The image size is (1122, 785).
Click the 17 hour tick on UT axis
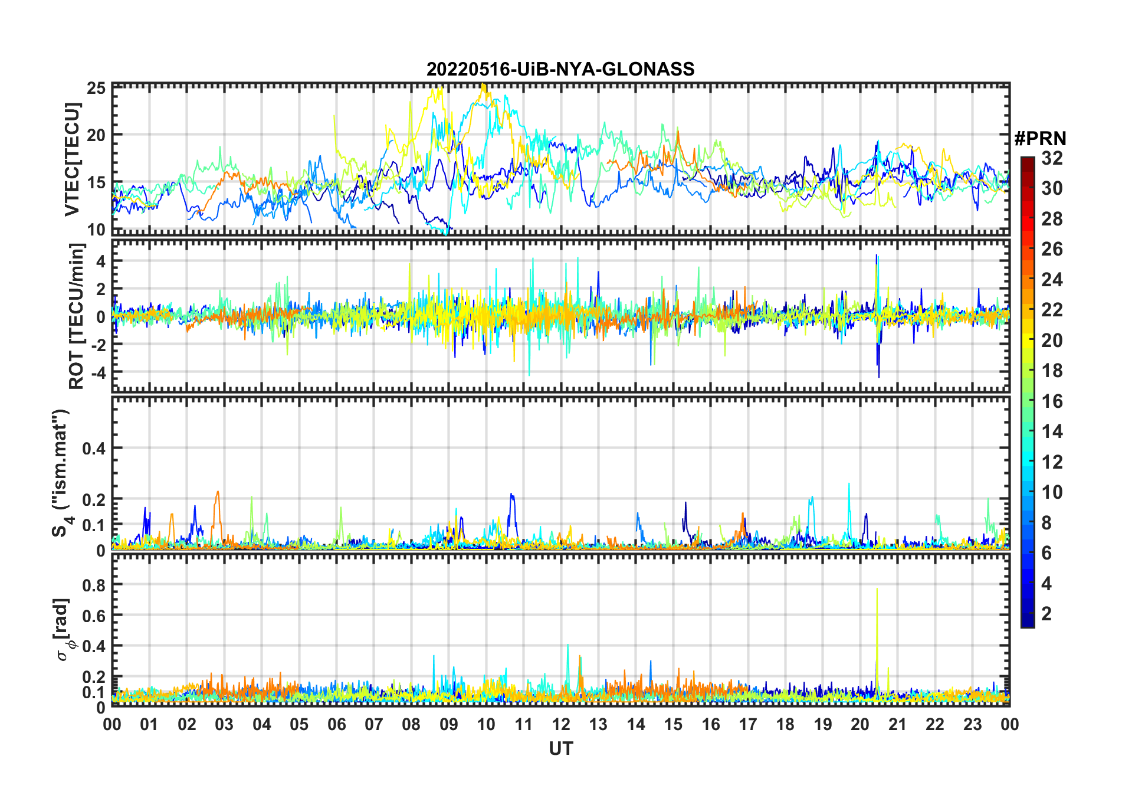pyautogui.click(x=748, y=724)
